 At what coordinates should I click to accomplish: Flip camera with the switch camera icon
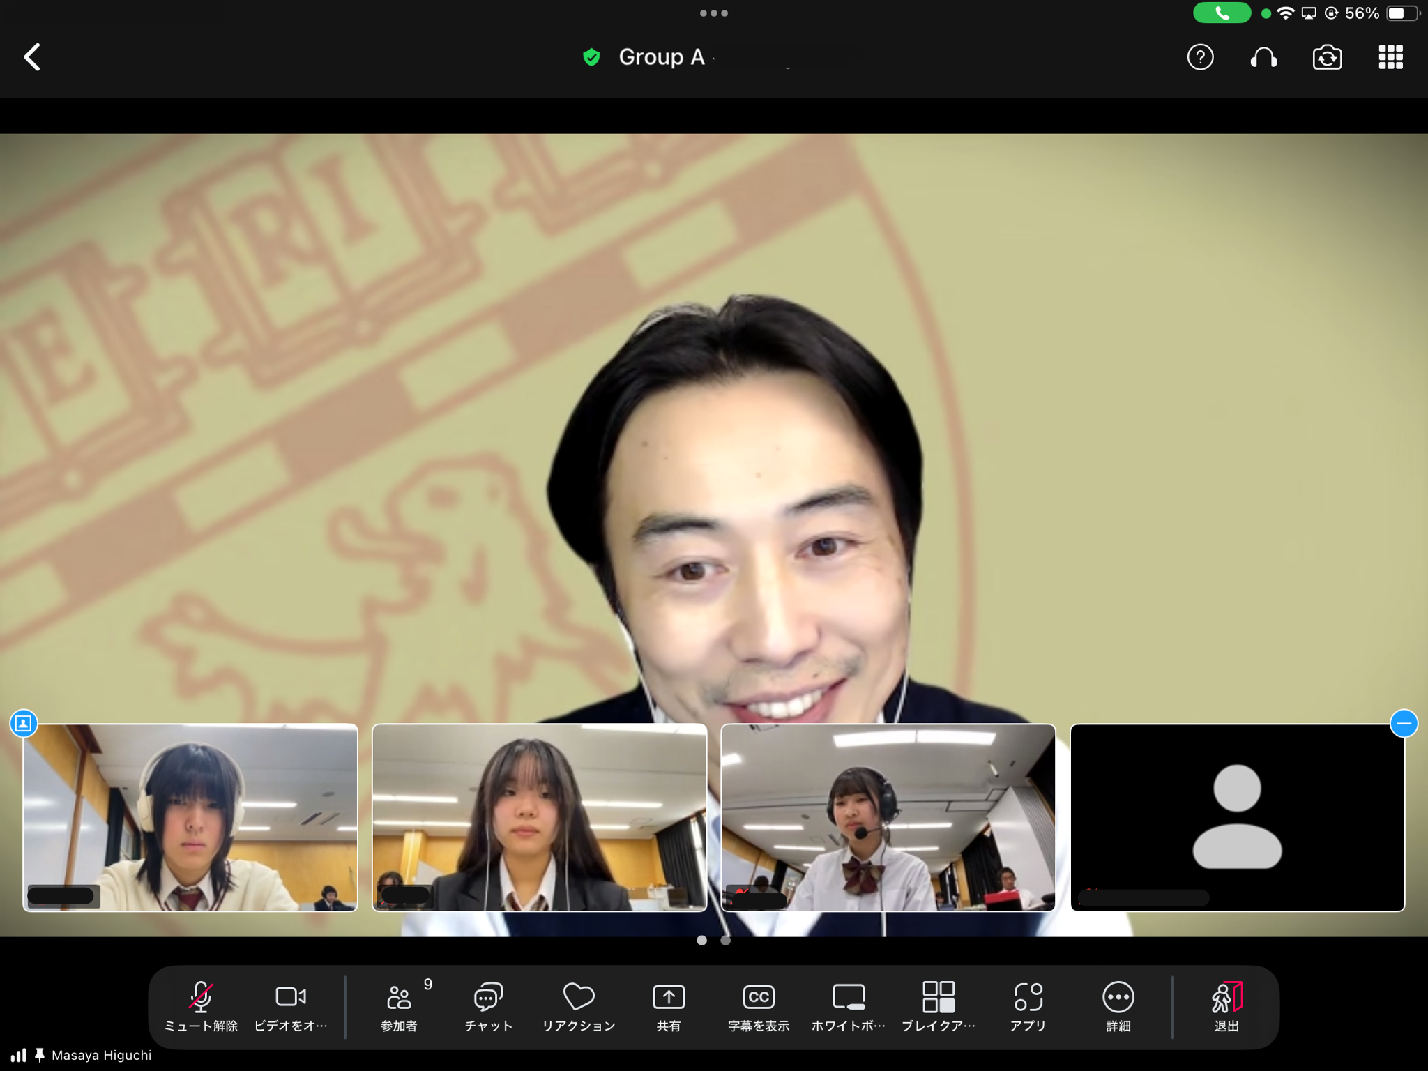tap(1327, 57)
